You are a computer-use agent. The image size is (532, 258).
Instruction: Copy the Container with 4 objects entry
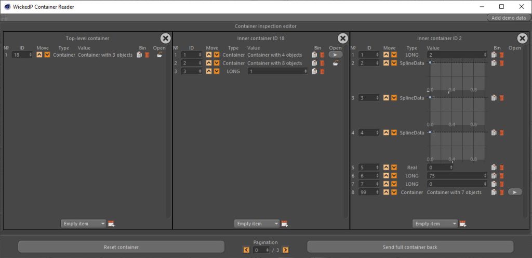[314, 55]
